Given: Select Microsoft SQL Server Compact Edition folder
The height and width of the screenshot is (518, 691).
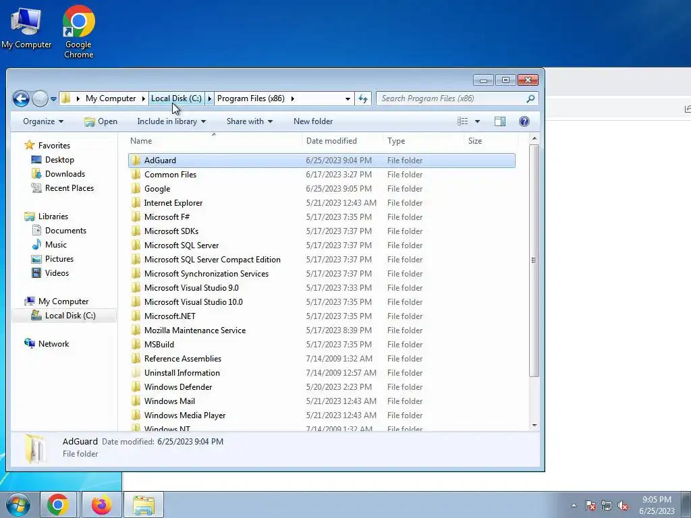Looking at the screenshot, I should pyautogui.click(x=213, y=260).
